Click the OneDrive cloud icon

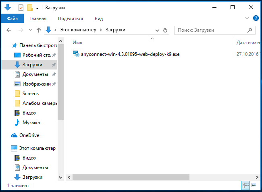(14, 135)
